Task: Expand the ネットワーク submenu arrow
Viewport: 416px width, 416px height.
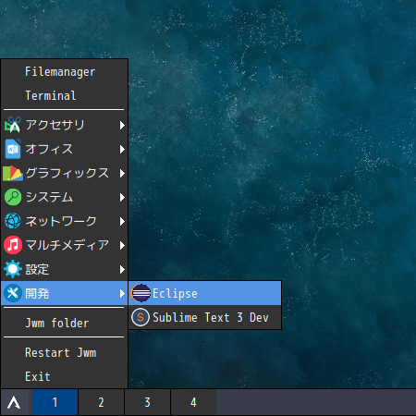Action: (122, 221)
